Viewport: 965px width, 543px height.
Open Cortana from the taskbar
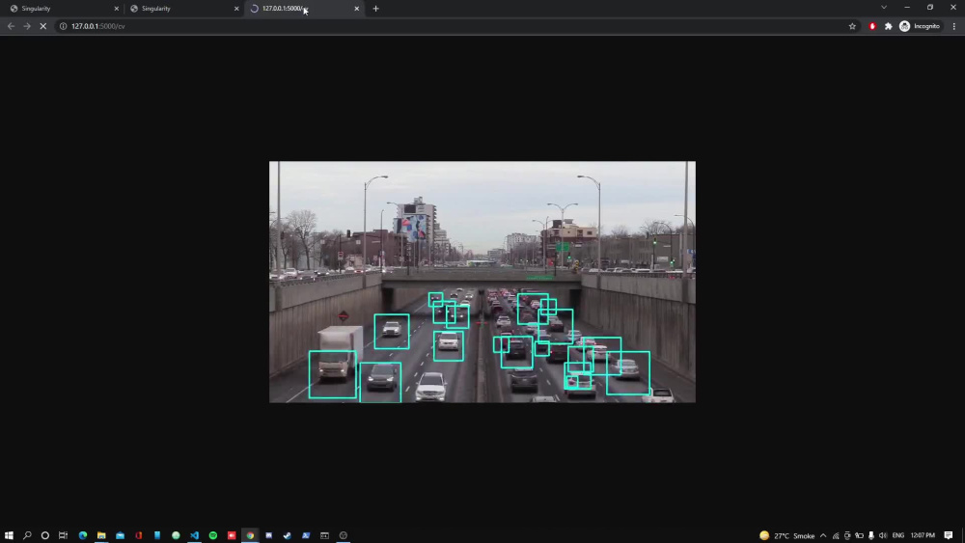point(45,535)
